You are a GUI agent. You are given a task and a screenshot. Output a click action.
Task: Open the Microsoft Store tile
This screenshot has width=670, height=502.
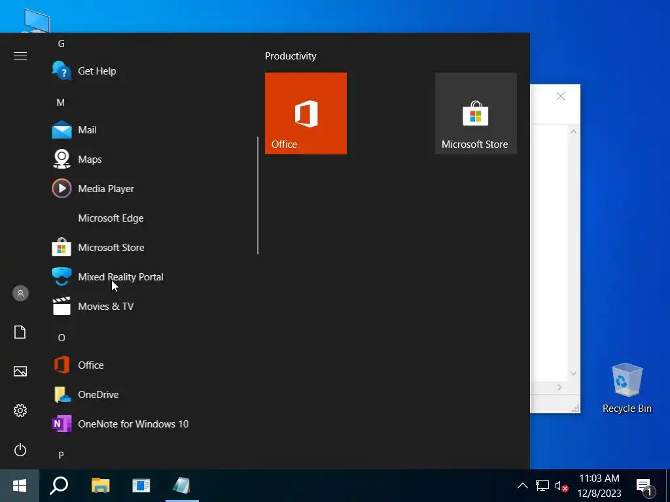coord(476,113)
